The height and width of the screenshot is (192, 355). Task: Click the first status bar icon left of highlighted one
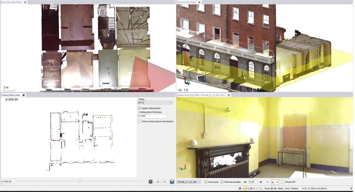(x=243, y=188)
